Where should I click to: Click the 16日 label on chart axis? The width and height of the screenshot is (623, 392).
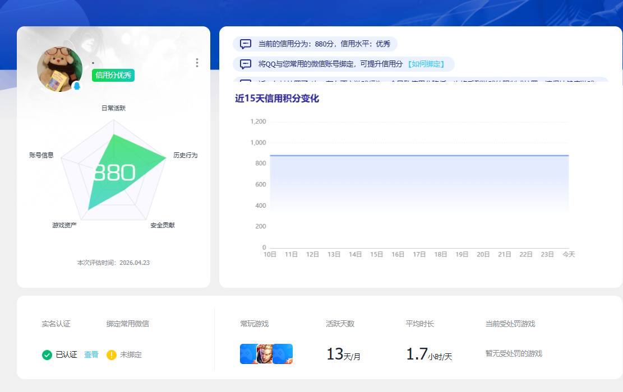[398, 254]
